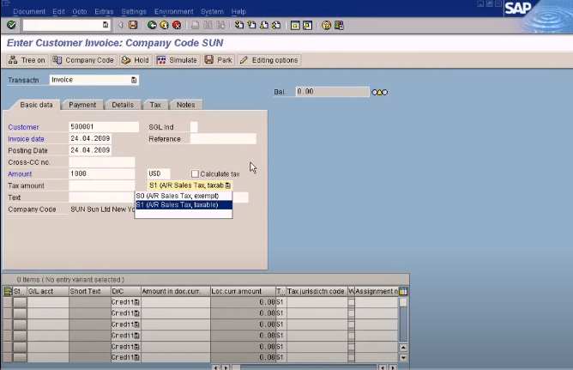This screenshot has height=370, width=573.
Task: Click the green Back arrow icon
Action: pyautogui.click(x=152, y=25)
